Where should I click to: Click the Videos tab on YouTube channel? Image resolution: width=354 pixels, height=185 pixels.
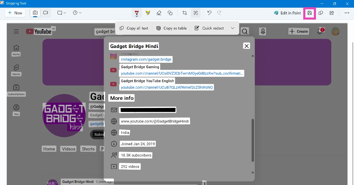[x=68, y=149]
